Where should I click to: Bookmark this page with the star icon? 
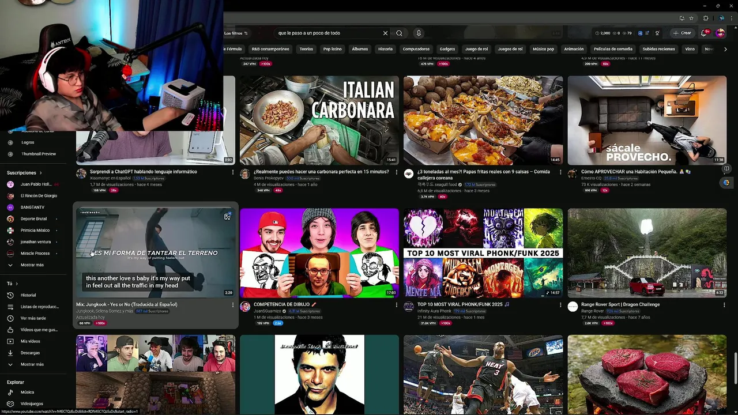point(691,18)
